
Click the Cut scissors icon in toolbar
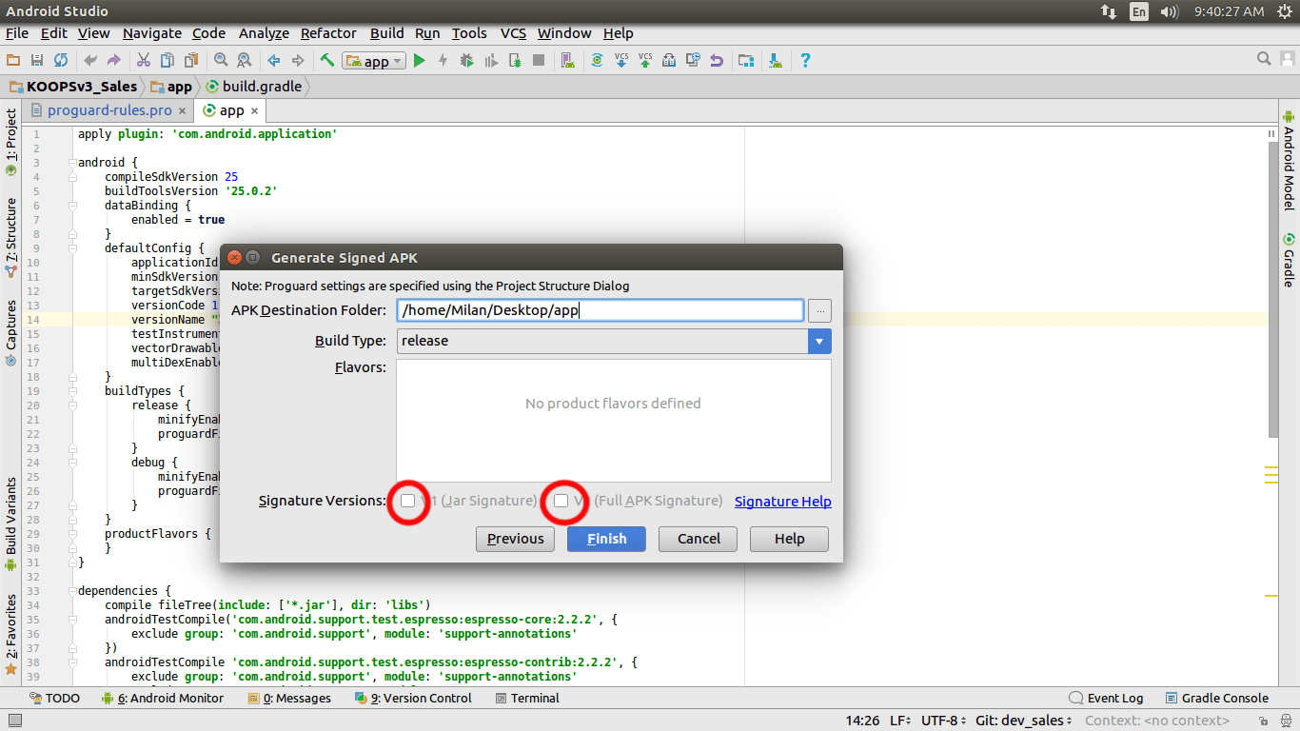click(143, 59)
